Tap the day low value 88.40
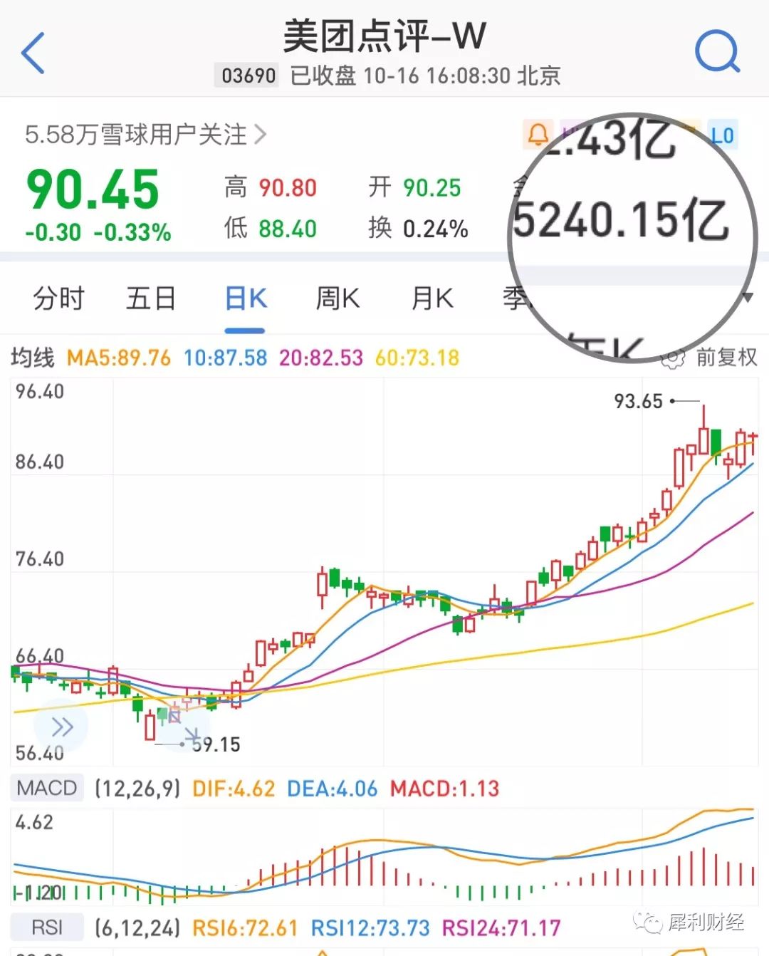 click(288, 229)
